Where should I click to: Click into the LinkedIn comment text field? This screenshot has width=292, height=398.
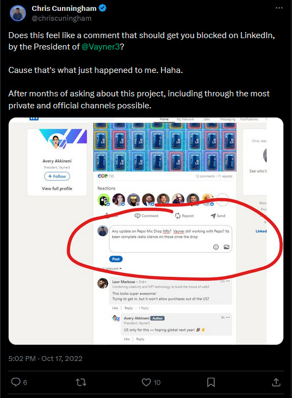pyautogui.click(x=170, y=238)
